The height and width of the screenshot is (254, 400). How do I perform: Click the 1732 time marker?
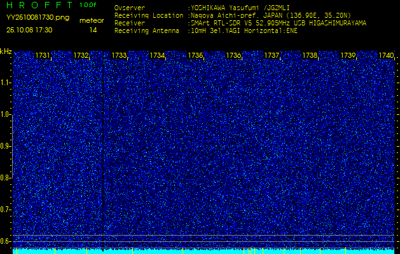point(81,55)
